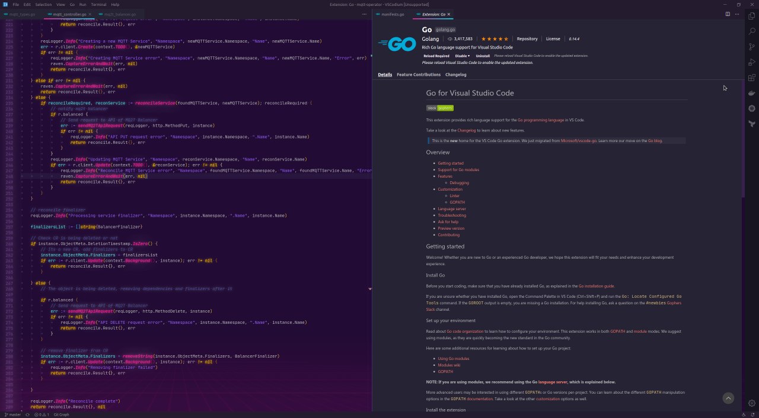Switch to the manifests.go tab
The width and height of the screenshot is (759, 418).
point(392,14)
